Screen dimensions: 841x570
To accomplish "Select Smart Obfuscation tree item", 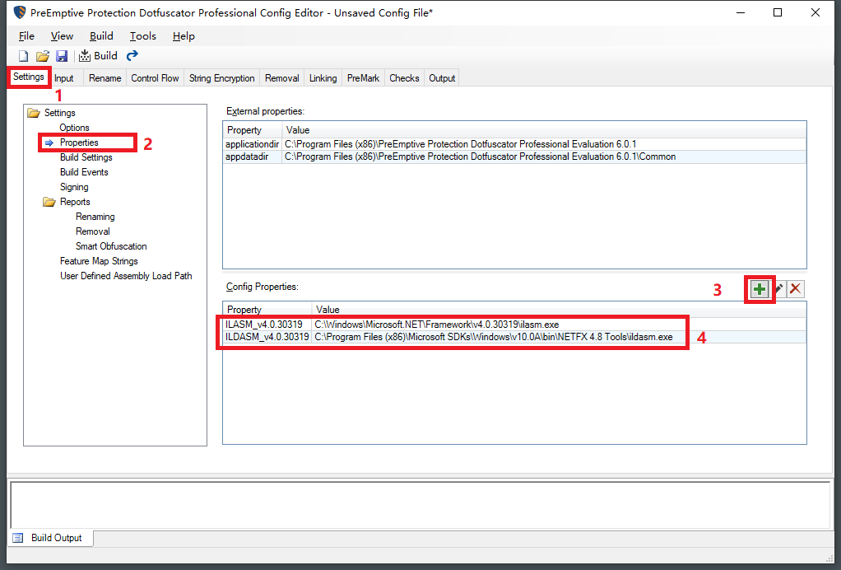I will [x=111, y=246].
